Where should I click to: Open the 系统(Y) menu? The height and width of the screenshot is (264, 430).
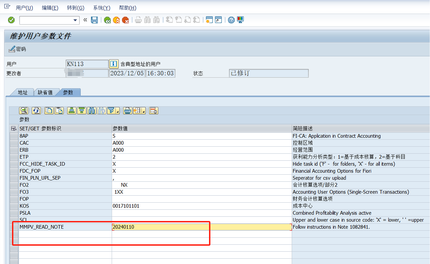(101, 8)
